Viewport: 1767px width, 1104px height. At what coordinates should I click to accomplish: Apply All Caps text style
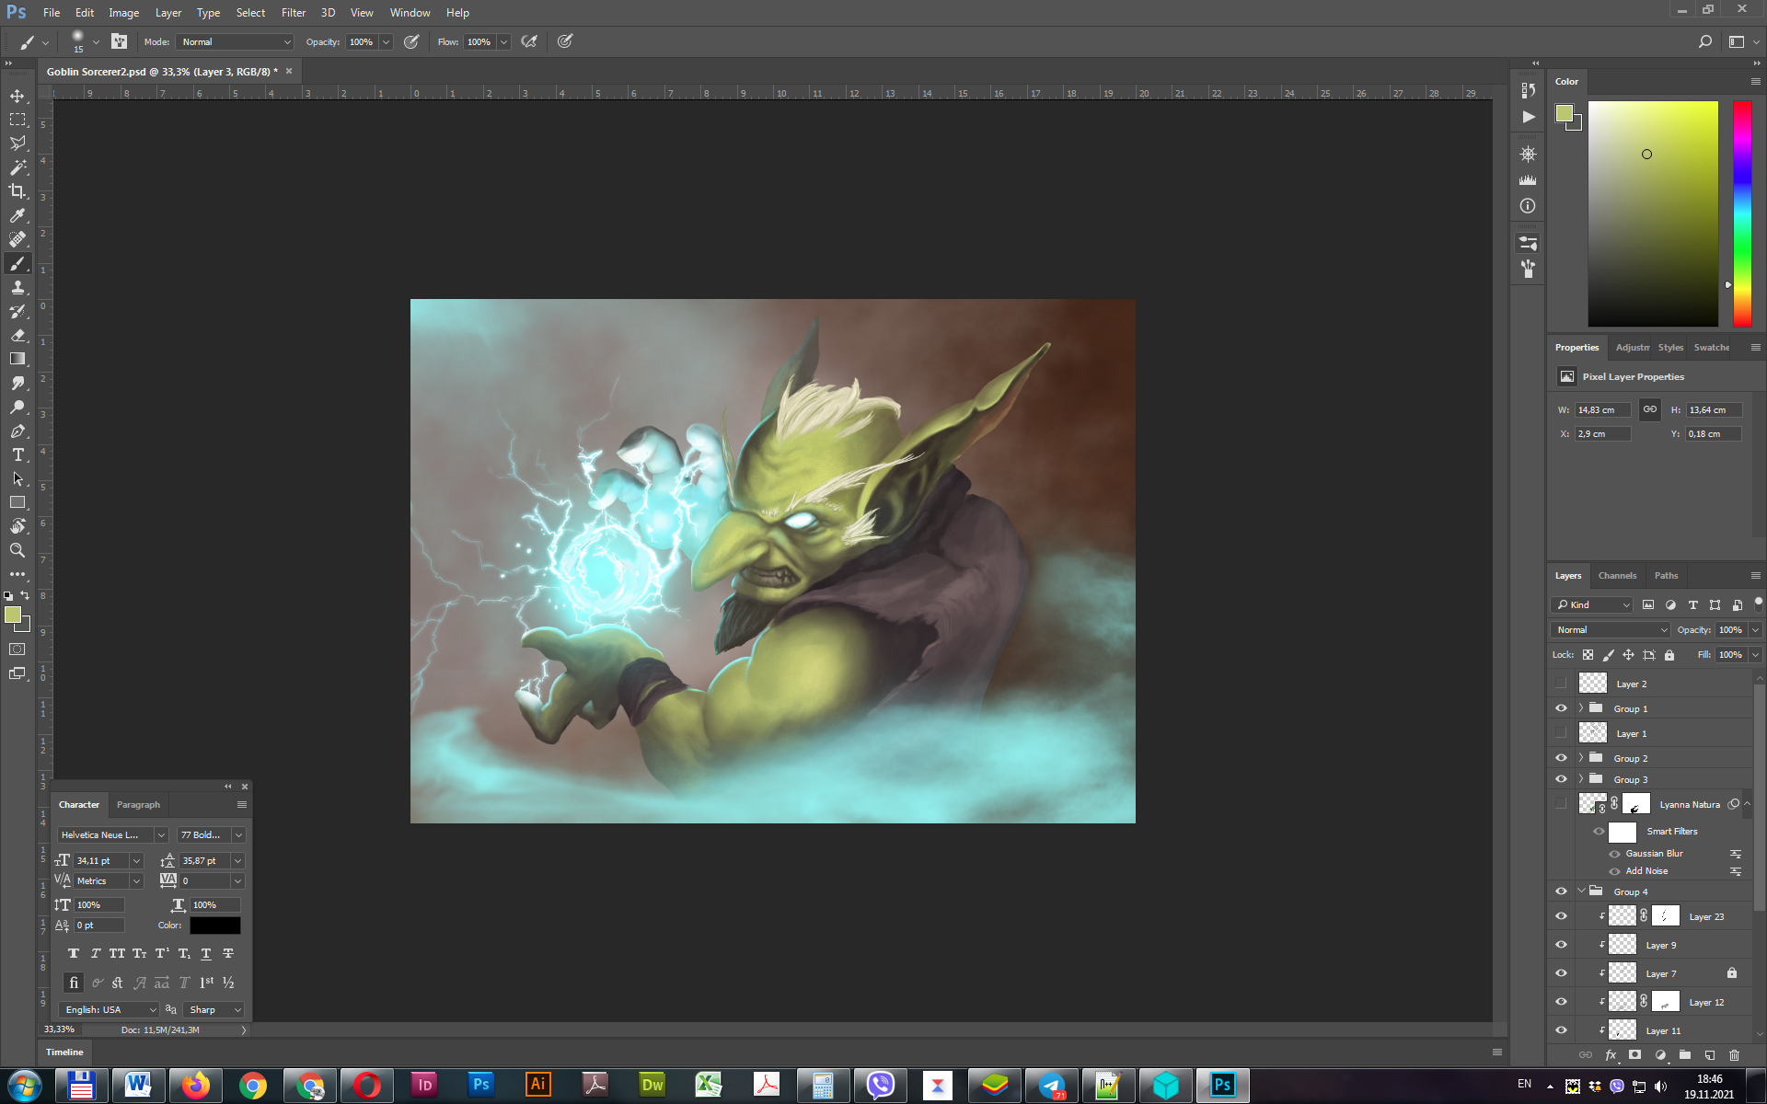tap(118, 954)
